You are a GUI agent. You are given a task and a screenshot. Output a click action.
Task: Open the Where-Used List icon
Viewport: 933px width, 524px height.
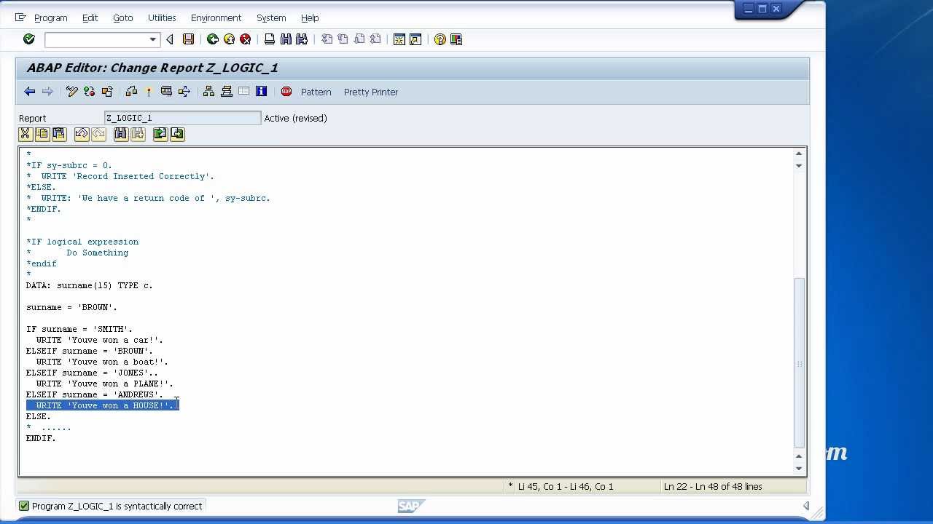[184, 92]
